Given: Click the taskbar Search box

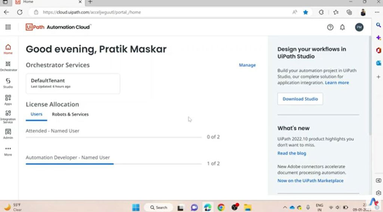Looking at the screenshot, I should (x=159, y=208).
